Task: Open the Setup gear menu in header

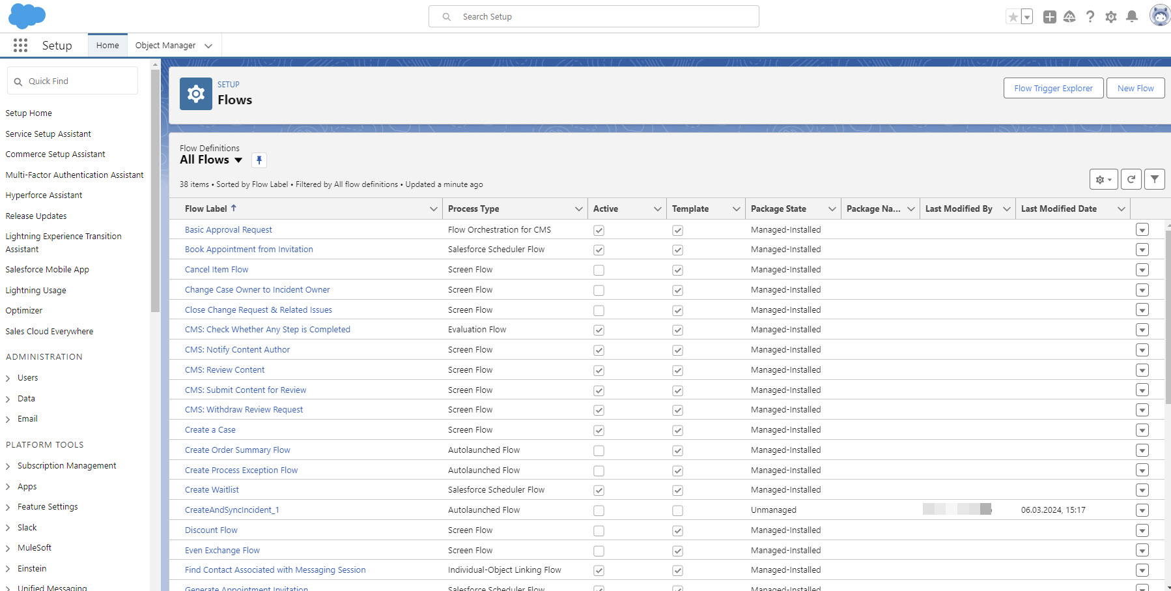Action: click(x=1111, y=17)
